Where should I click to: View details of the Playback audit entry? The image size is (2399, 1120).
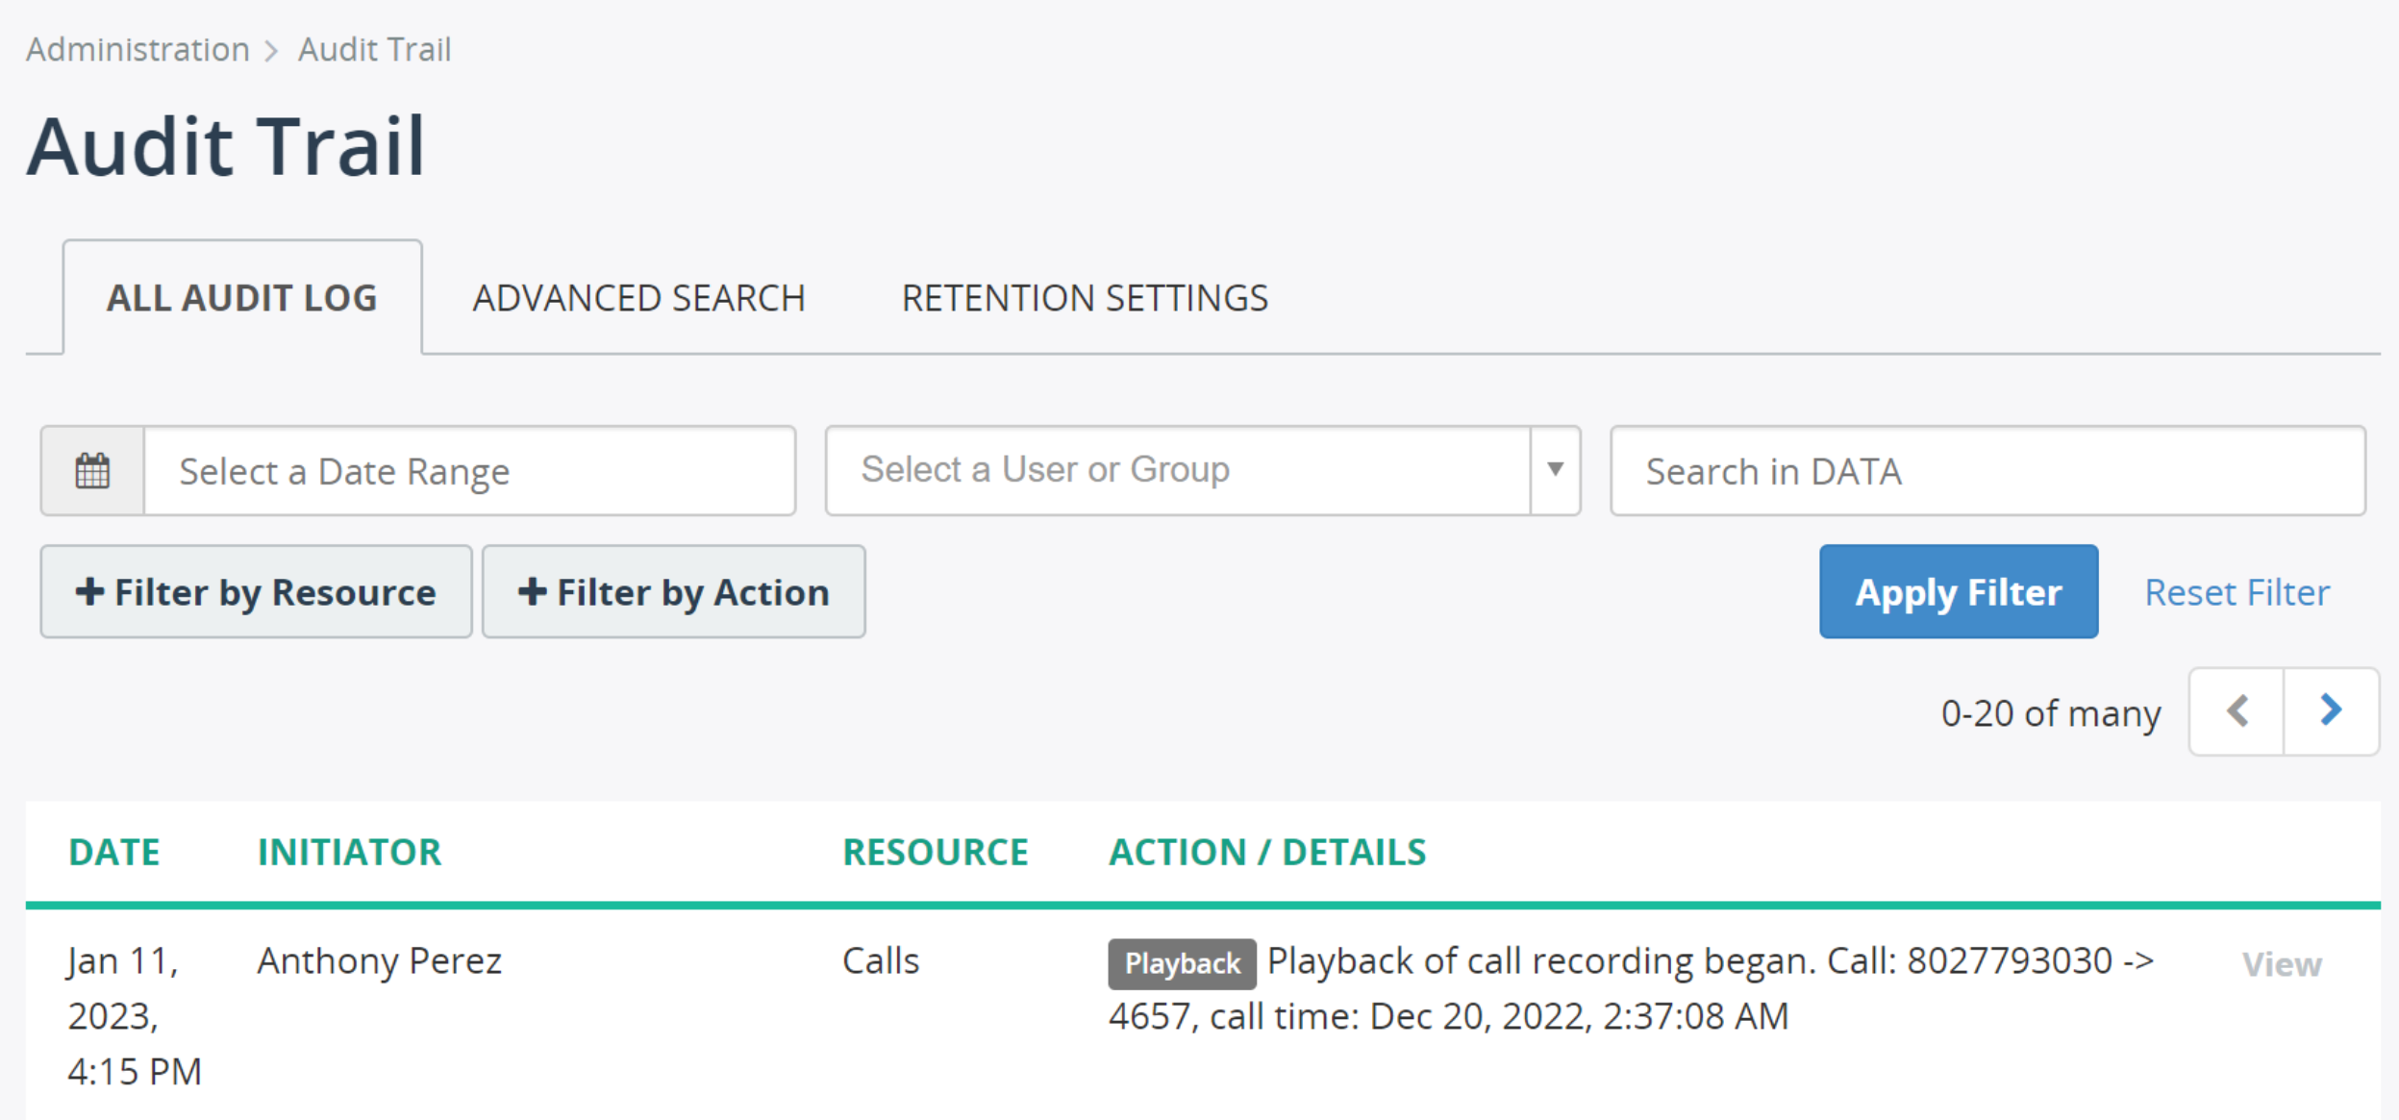point(2282,963)
